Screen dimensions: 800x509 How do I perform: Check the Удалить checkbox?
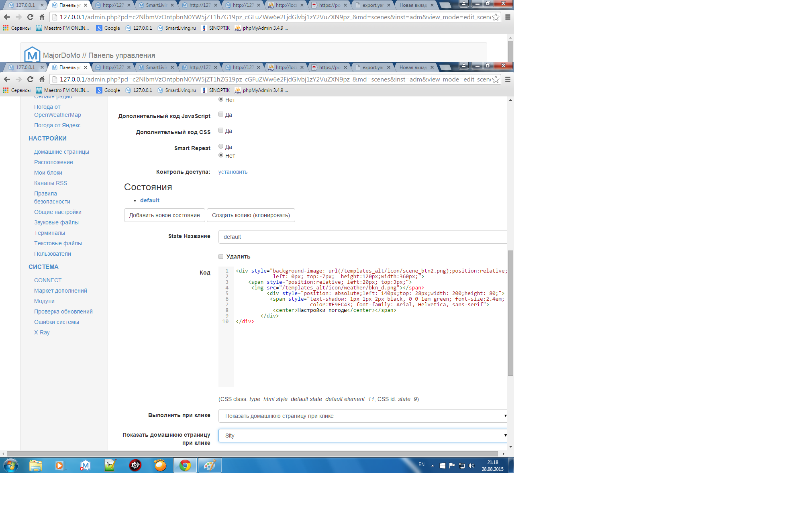[221, 257]
